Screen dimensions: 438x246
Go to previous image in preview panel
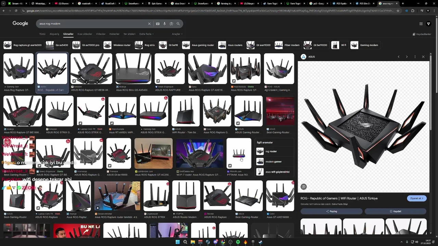[x=399, y=57]
